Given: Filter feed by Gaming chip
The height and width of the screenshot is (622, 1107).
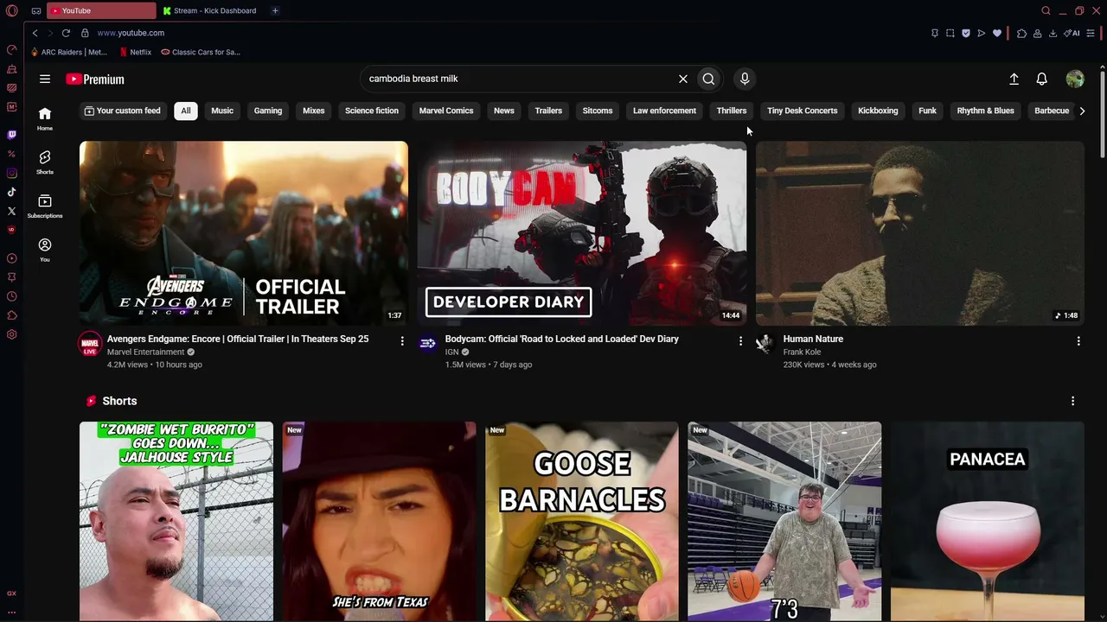Looking at the screenshot, I should 268,111.
